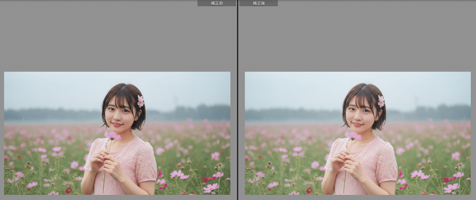Click the before photo on the left
476x200 pixels.
[117, 133]
